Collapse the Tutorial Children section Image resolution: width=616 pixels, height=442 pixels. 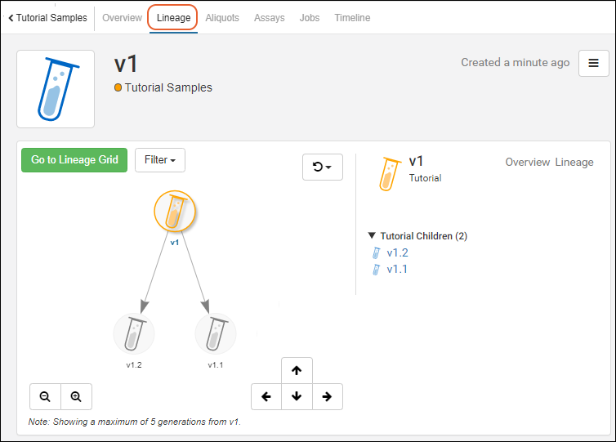pos(373,236)
